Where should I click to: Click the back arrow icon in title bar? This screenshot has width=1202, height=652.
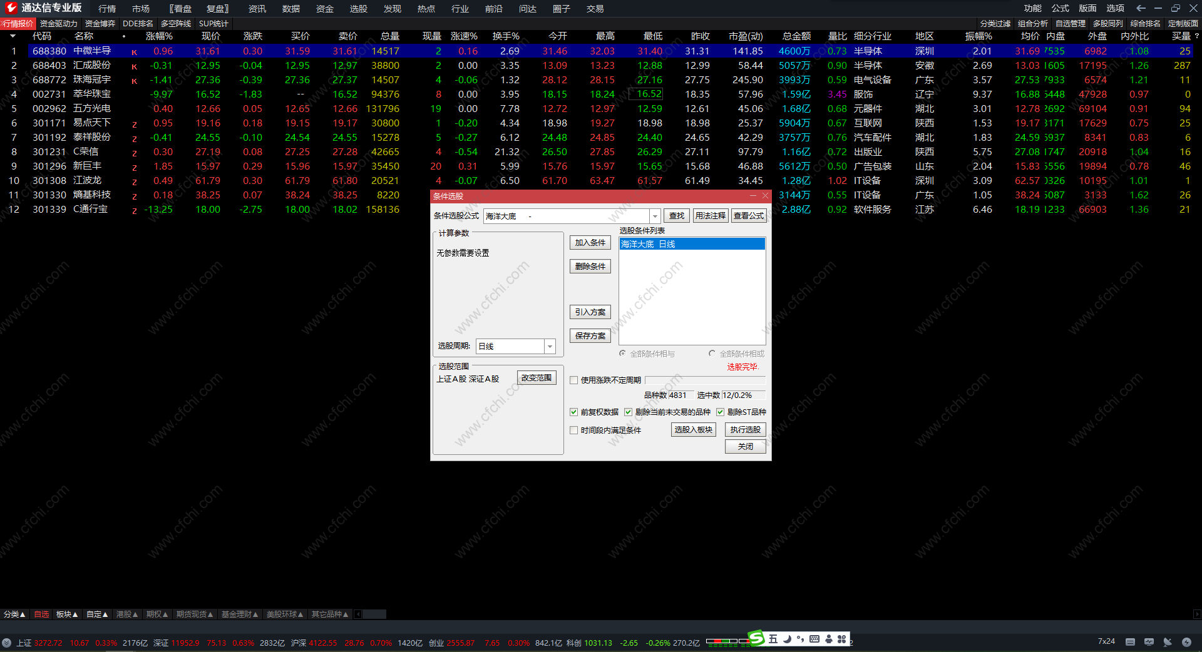pyautogui.click(x=1141, y=8)
